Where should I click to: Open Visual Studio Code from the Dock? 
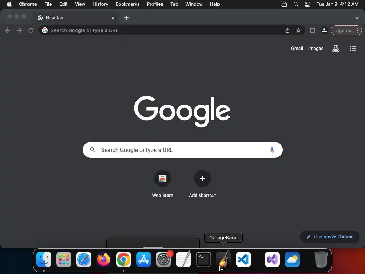(x=243, y=259)
